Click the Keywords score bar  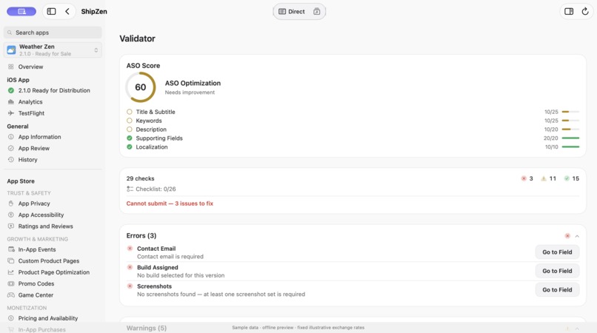pyautogui.click(x=570, y=121)
